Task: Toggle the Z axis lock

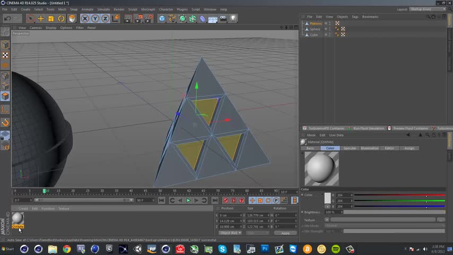Action: tap(105, 19)
